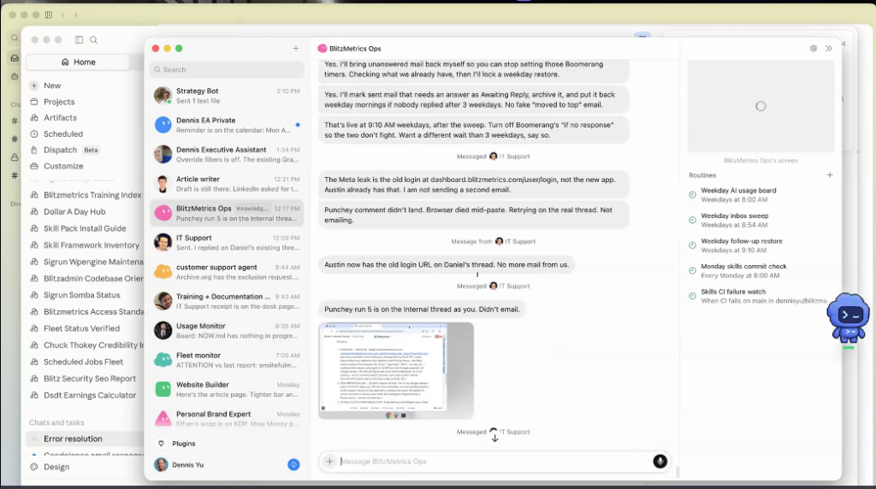Screen dimensions: 876x489
Task: Open the Fleet monitor conversation
Action: 227,360
